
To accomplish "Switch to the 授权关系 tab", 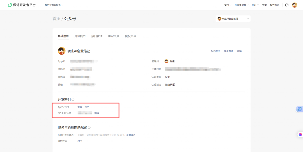I will coord(130,36).
